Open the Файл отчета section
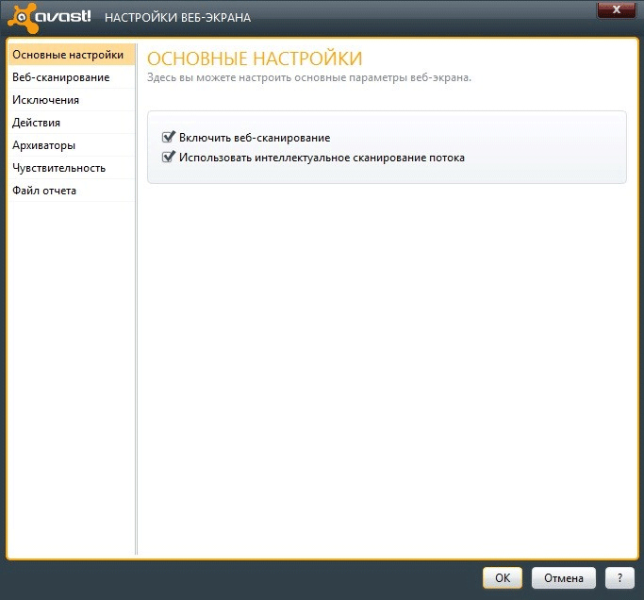 click(44, 191)
